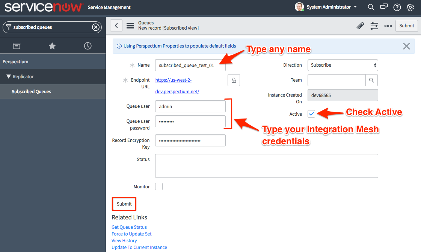Image resolution: width=421 pixels, height=252 pixels.
Task: Click the Related Links heading
Action: [x=130, y=217]
